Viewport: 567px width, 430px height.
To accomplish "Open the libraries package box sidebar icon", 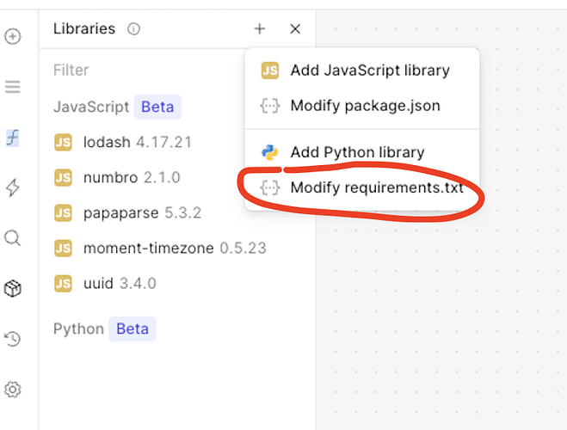I will tap(13, 288).
